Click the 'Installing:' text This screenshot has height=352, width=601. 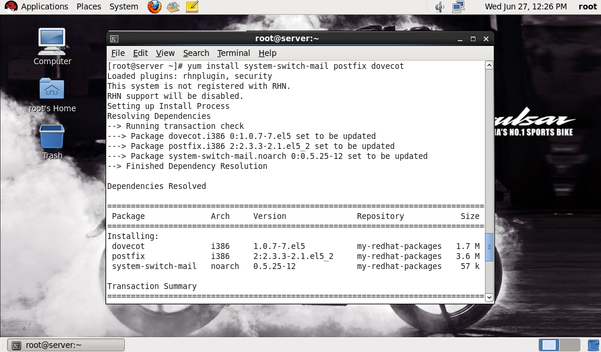click(x=133, y=236)
